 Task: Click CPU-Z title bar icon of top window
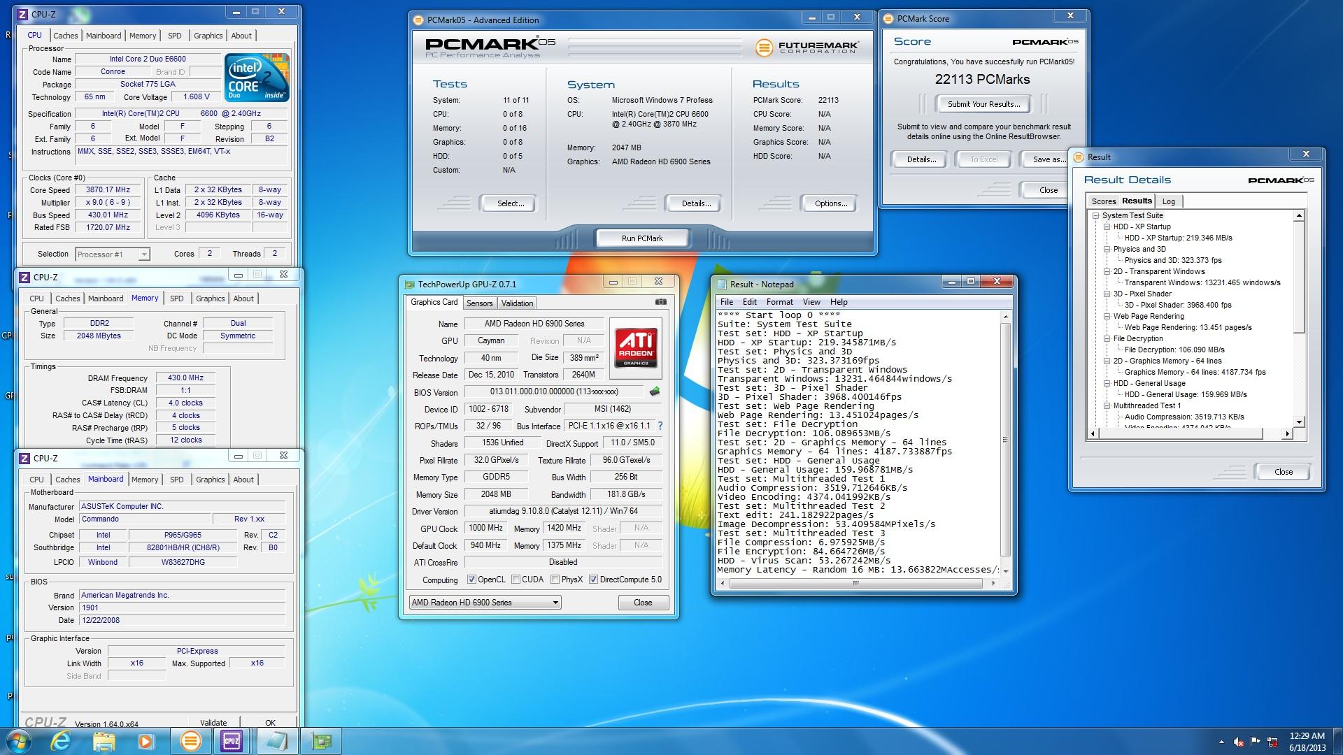[22, 13]
